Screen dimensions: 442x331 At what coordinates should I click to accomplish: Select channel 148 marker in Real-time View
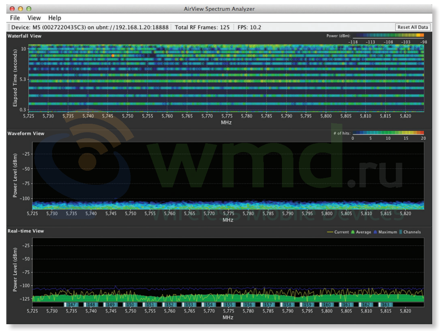click(x=90, y=305)
